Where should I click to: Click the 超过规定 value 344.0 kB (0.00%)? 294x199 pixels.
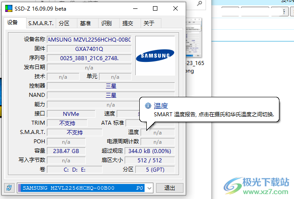tap(149, 151)
